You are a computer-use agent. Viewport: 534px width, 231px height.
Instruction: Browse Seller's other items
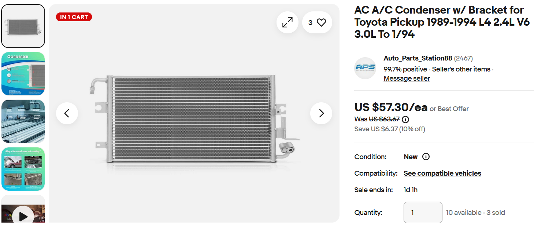[461, 69]
